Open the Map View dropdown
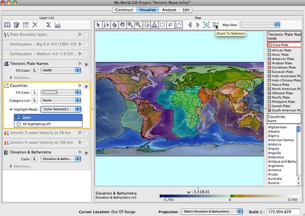This screenshot has height=216, width=305. click(x=260, y=25)
